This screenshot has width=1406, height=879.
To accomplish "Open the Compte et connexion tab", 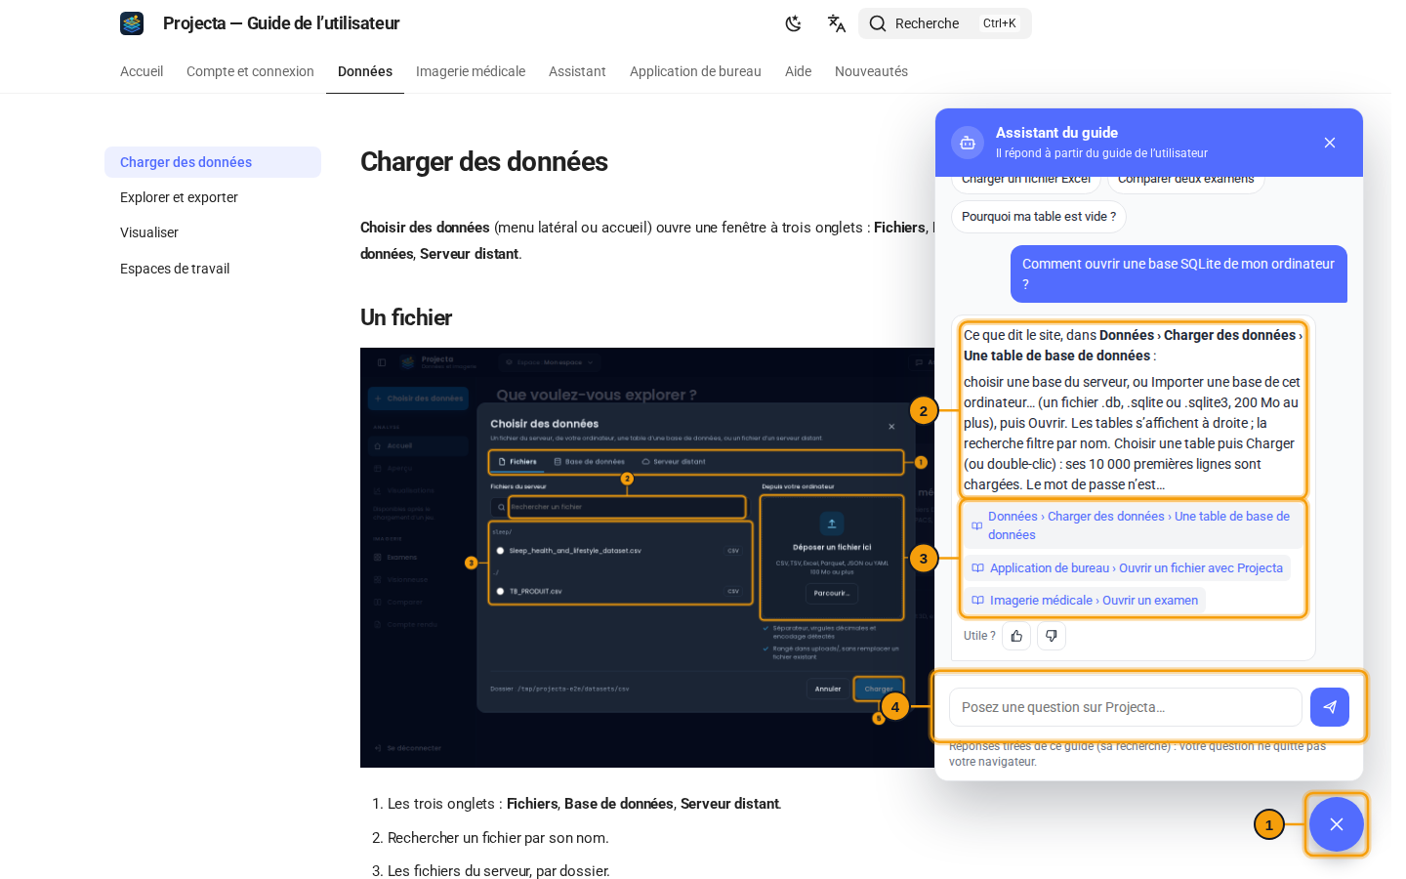I will pyautogui.click(x=250, y=71).
